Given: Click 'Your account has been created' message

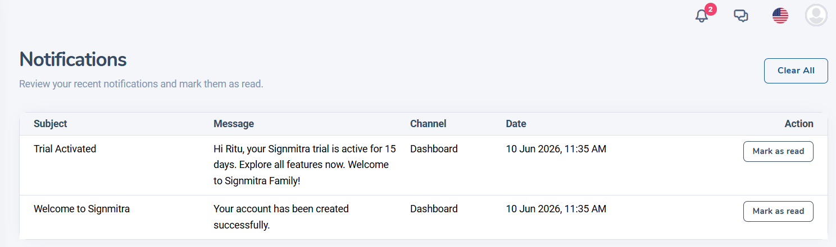Looking at the screenshot, I should point(281,217).
